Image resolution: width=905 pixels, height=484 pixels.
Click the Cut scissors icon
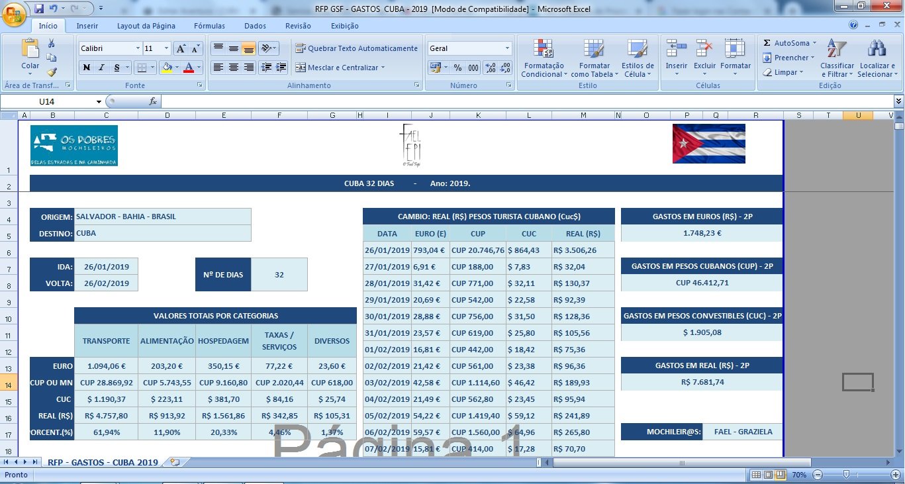(52, 44)
